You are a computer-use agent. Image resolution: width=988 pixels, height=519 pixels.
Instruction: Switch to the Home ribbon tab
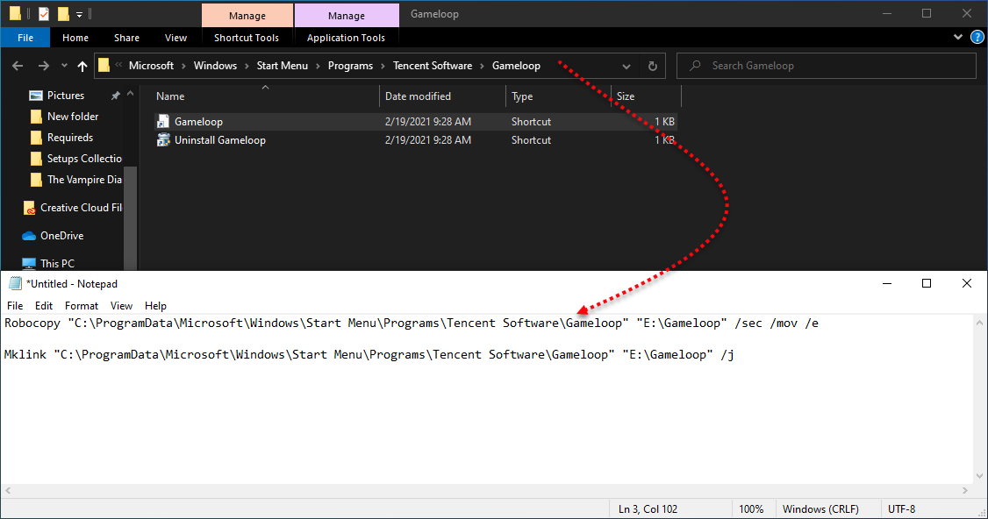[x=75, y=38]
